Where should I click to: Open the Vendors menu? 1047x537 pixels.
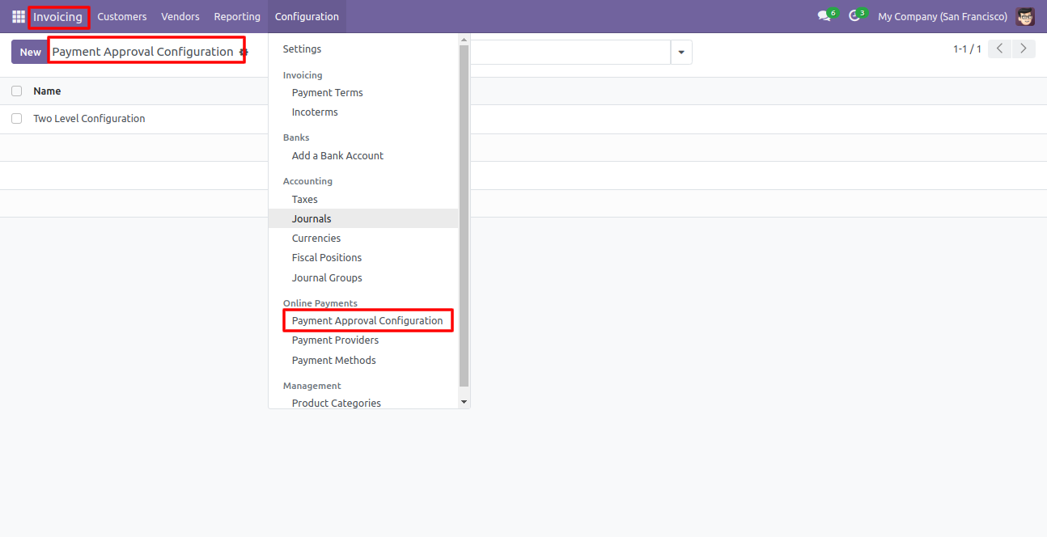[x=180, y=16]
